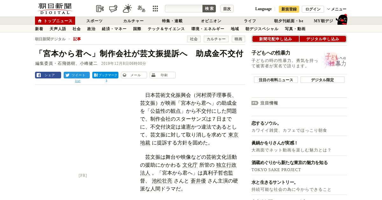Click the 映画 category tag

point(238,39)
